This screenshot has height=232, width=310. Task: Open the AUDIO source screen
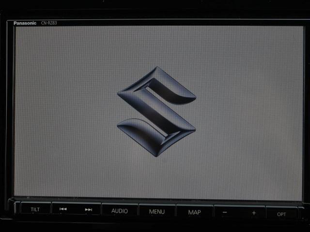point(120,211)
